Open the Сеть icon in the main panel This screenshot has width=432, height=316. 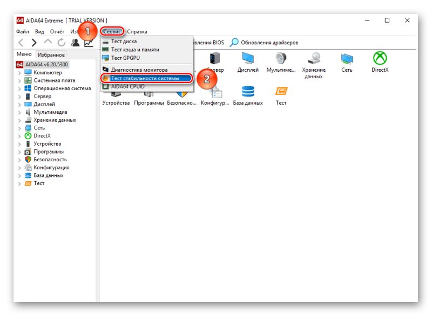click(x=347, y=62)
